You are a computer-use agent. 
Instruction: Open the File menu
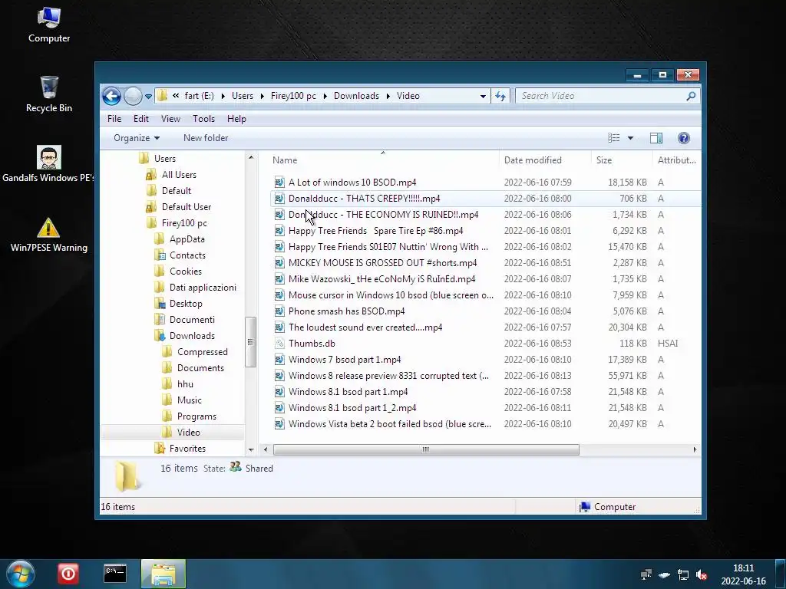114,119
